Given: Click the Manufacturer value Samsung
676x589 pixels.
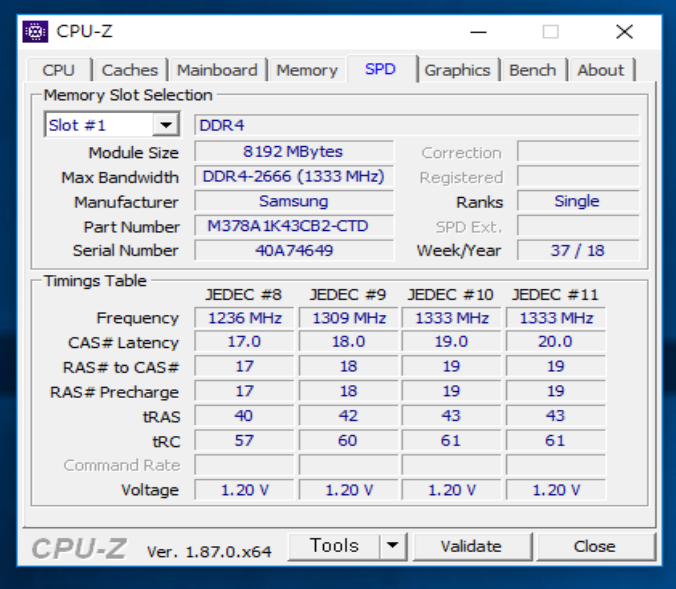Looking at the screenshot, I should tap(294, 201).
